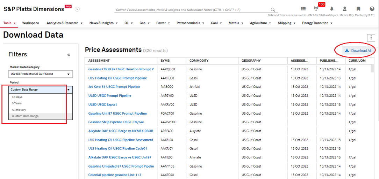Sort by the ASSESSMENT column header
The width and height of the screenshot is (379, 179).
99,61
